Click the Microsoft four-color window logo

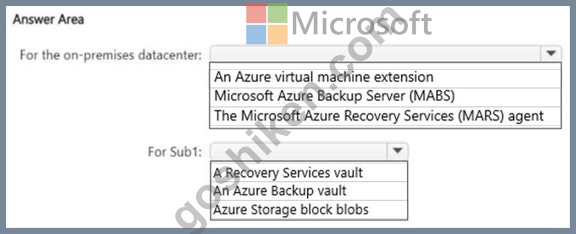[x=267, y=24]
